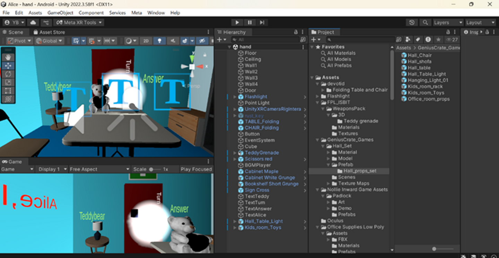Click the Play Focused button
The width and height of the screenshot is (499, 258).
click(x=196, y=169)
